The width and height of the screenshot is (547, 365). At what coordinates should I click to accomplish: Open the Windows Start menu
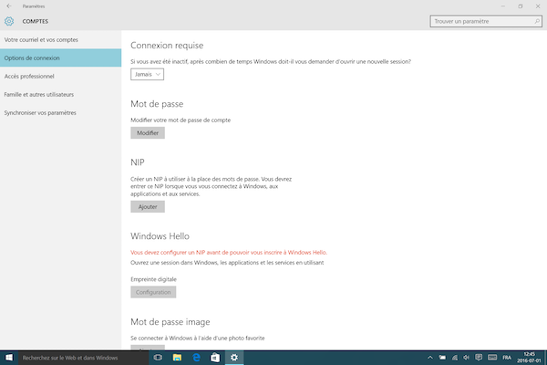click(9, 358)
